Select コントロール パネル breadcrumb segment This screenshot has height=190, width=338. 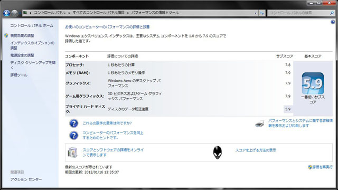click(x=50, y=13)
